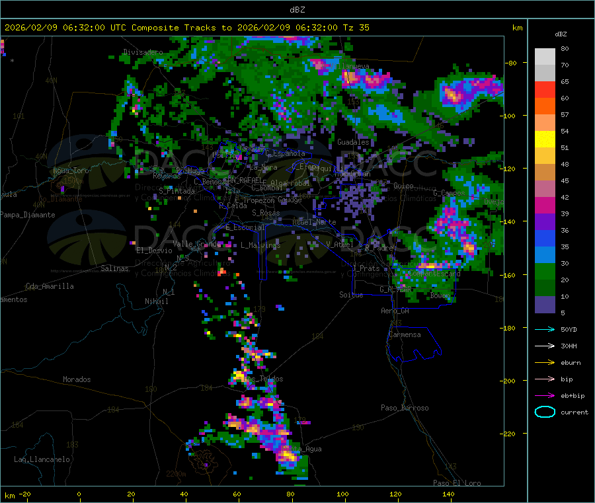Click the 'J_Prats' map label
Viewport: 595px width, 503px height.
[366, 268]
